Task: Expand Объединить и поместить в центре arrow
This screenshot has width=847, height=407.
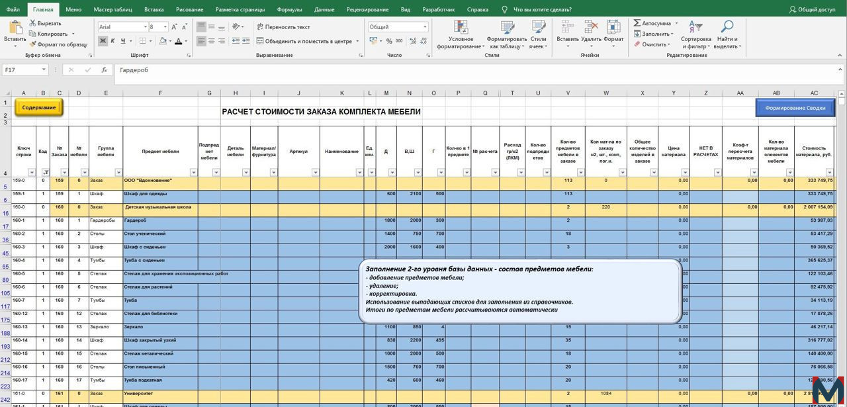Action: click(358, 41)
